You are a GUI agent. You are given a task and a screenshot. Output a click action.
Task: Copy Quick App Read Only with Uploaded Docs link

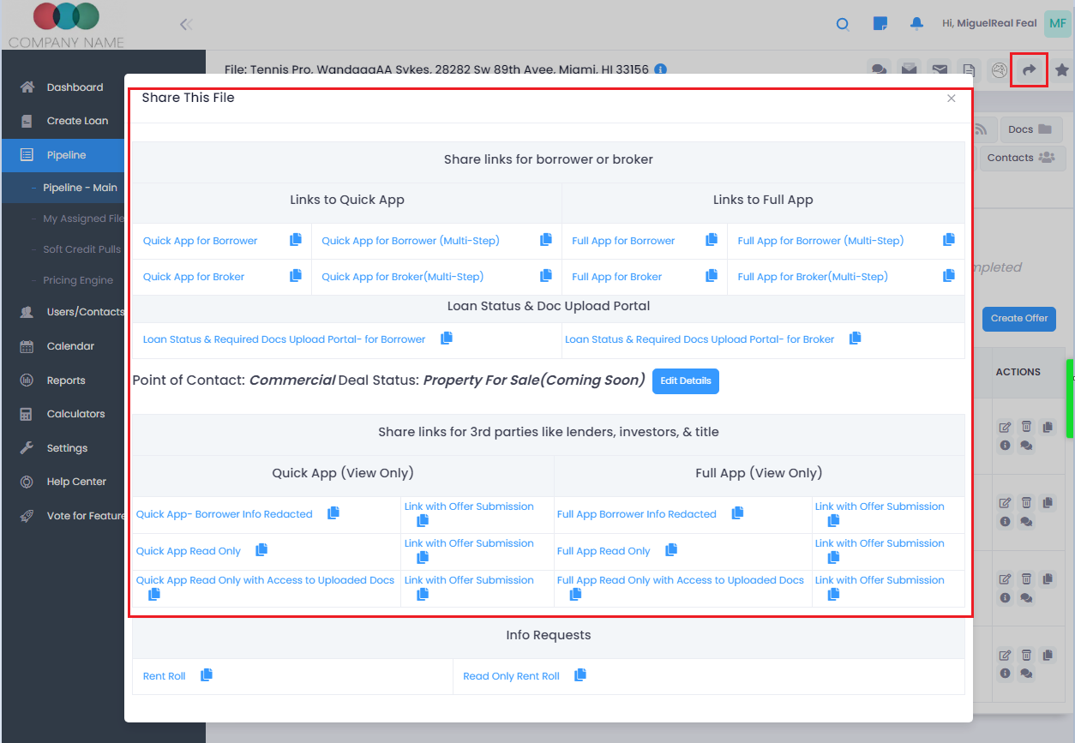click(154, 594)
